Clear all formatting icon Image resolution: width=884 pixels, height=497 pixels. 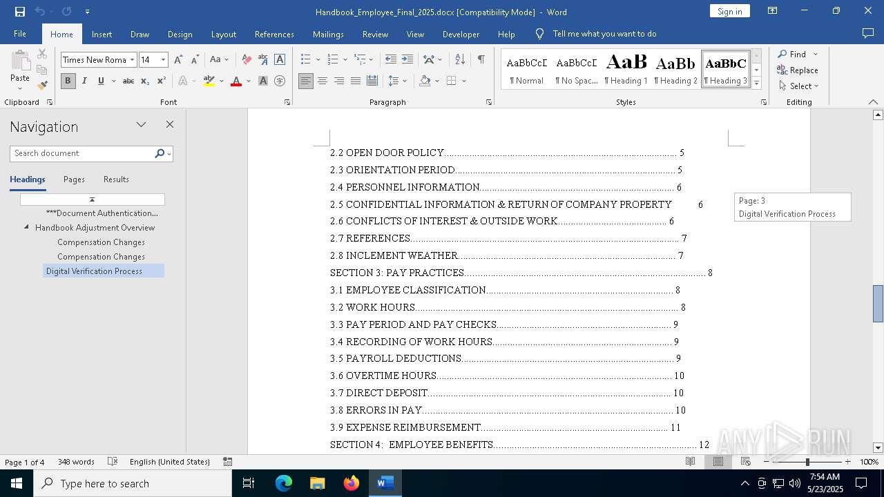coord(247,60)
